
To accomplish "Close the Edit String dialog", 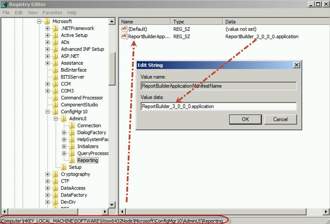I will click(x=297, y=65).
